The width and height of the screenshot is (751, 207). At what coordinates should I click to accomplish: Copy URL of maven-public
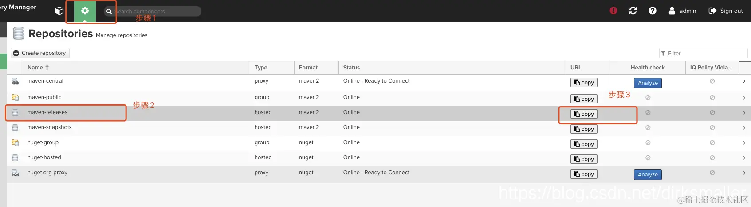pyautogui.click(x=584, y=99)
